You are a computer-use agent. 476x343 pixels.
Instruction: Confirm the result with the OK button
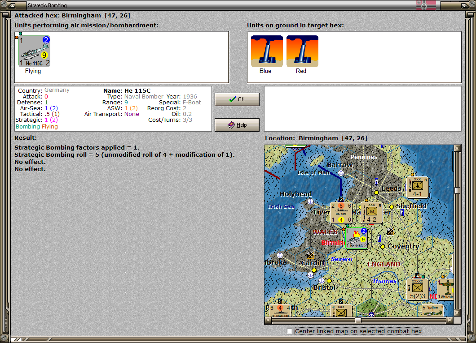[x=237, y=99]
